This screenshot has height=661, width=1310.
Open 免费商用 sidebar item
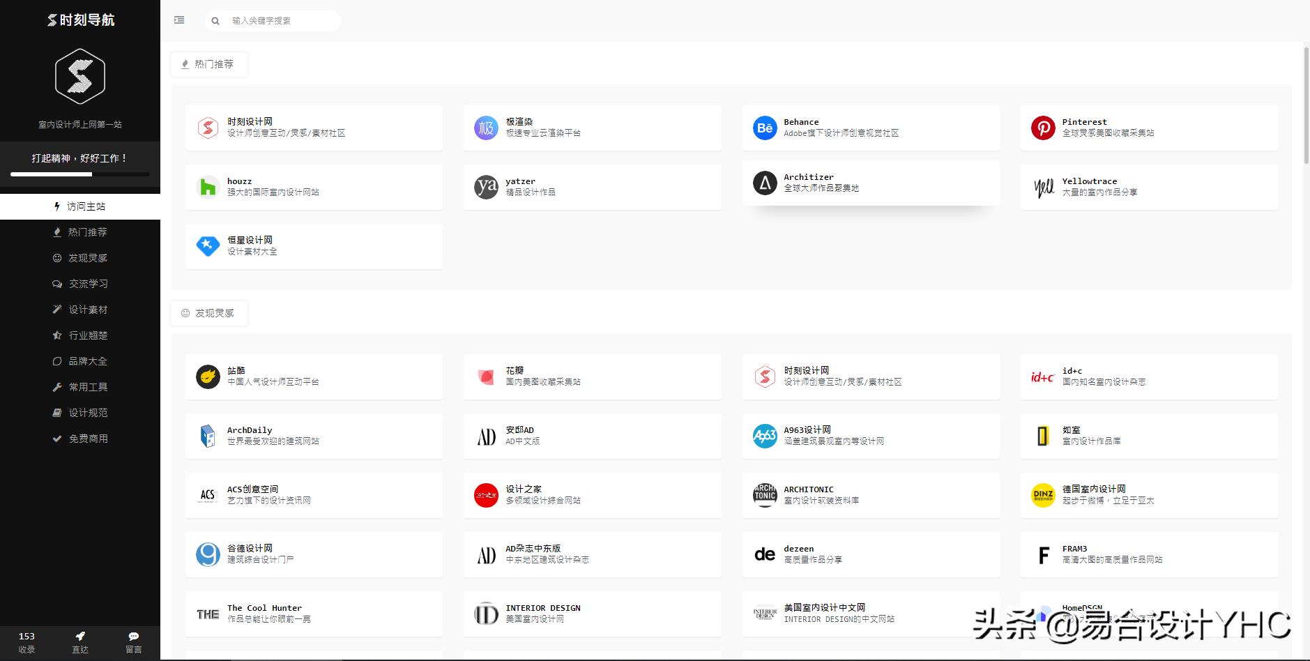[x=80, y=439]
